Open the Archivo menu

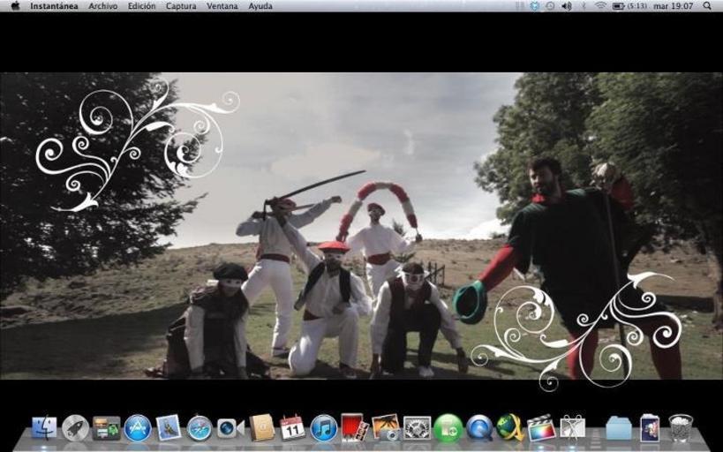[102, 6]
